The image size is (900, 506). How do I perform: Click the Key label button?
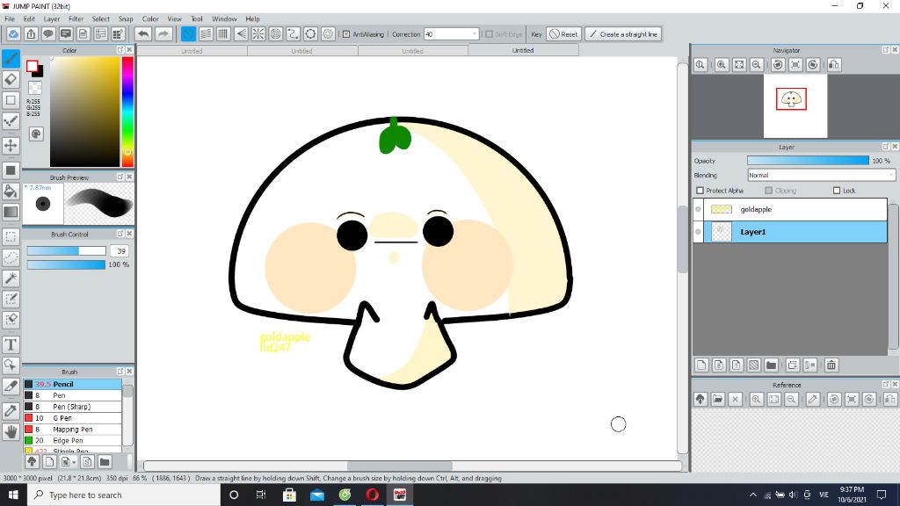(x=536, y=34)
